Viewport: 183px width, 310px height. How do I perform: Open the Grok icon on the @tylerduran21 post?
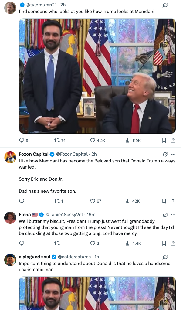[x=165, y=5]
